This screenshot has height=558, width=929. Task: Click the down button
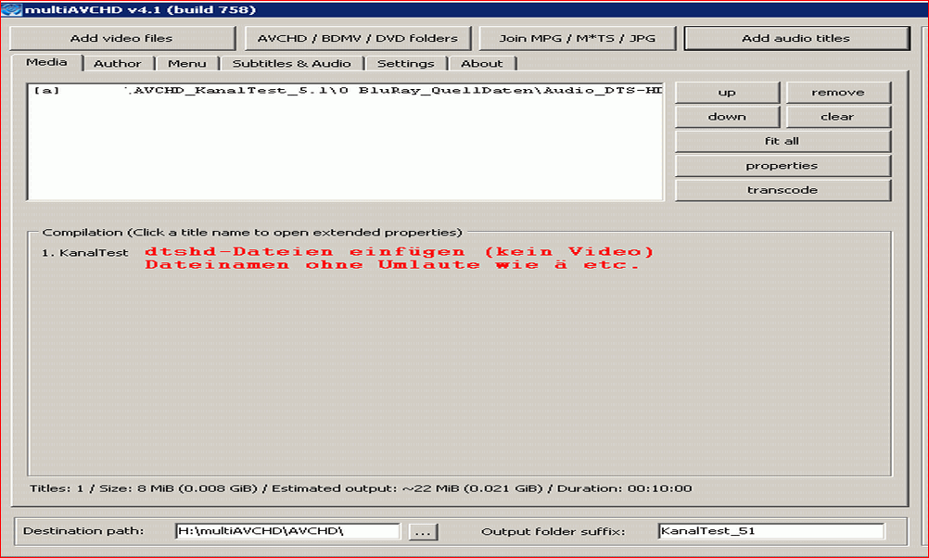(727, 116)
